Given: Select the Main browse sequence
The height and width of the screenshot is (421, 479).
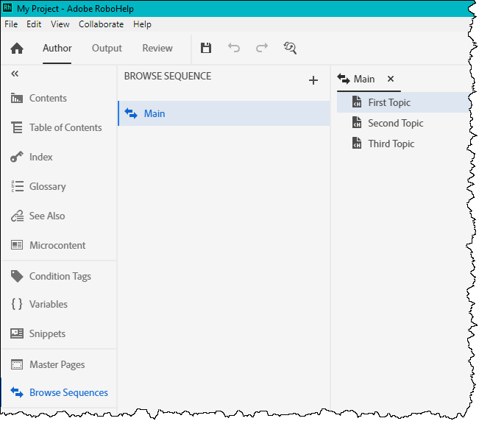Looking at the screenshot, I should [x=155, y=114].
